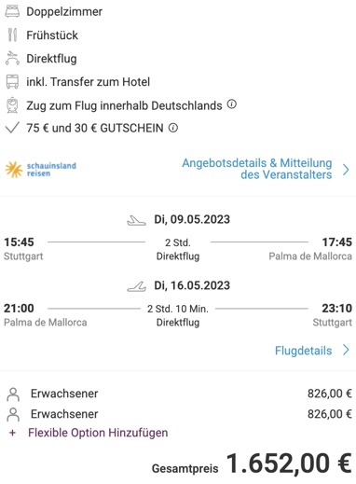
Task: Expand chevron next to Flugdetails
Action: 346,350
